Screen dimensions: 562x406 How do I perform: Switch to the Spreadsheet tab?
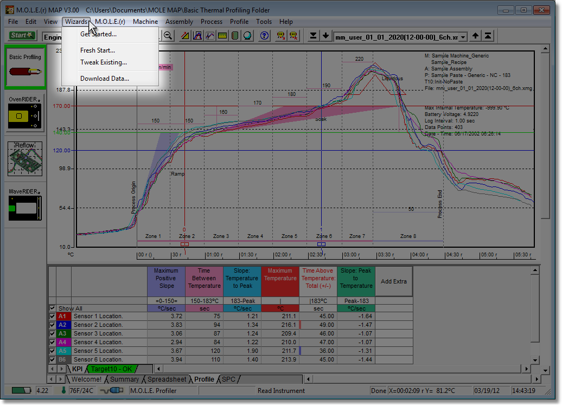click(x=167, y=379)
